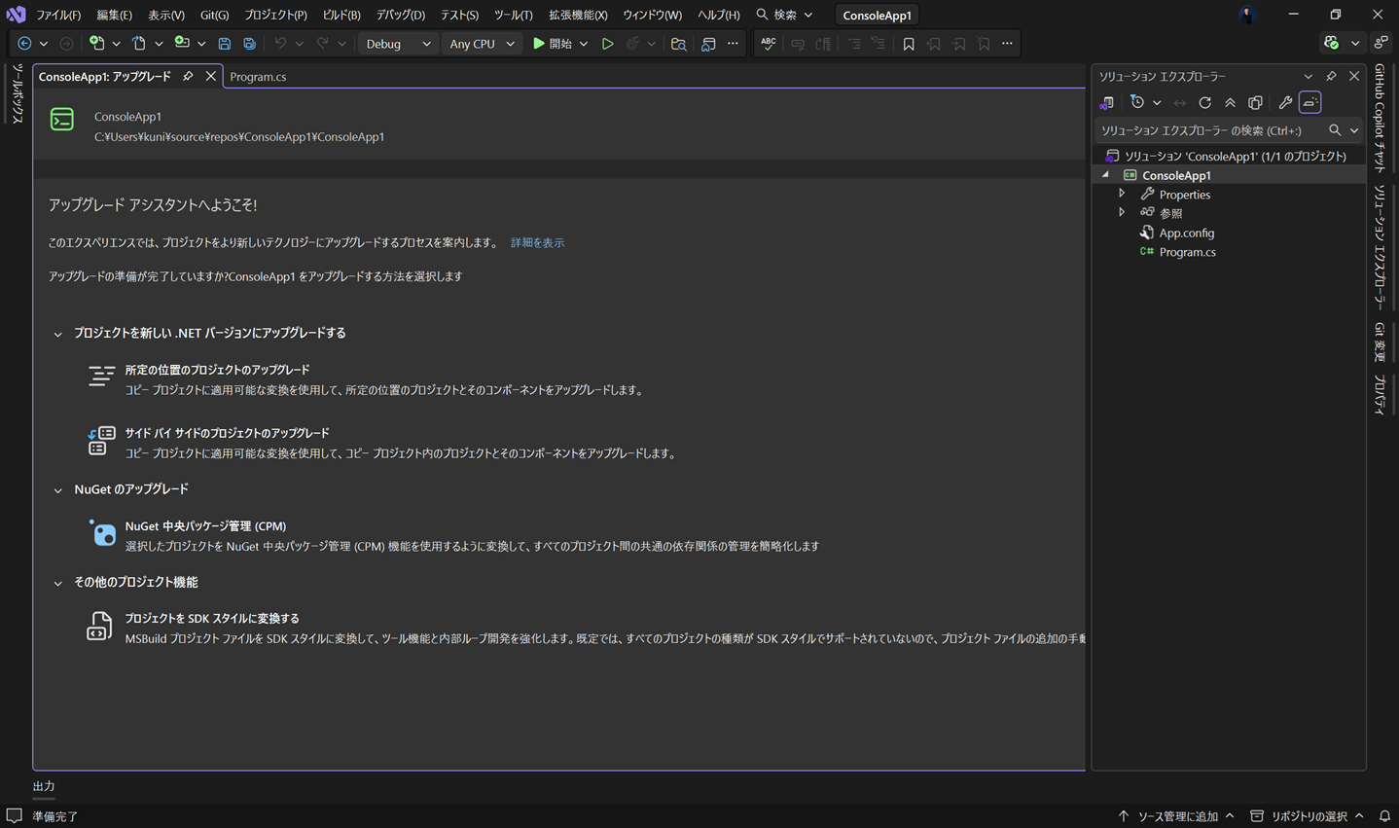Open the Any CPU platform dropdown
Screen dimensions: 1399x828
481,43
